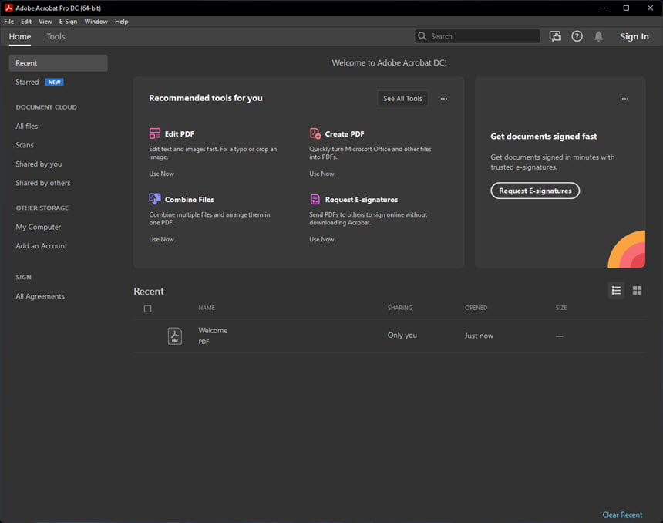Screen dimensions: 663x523
Task: Click the Only you sharing cell
Action: [402, 335]
